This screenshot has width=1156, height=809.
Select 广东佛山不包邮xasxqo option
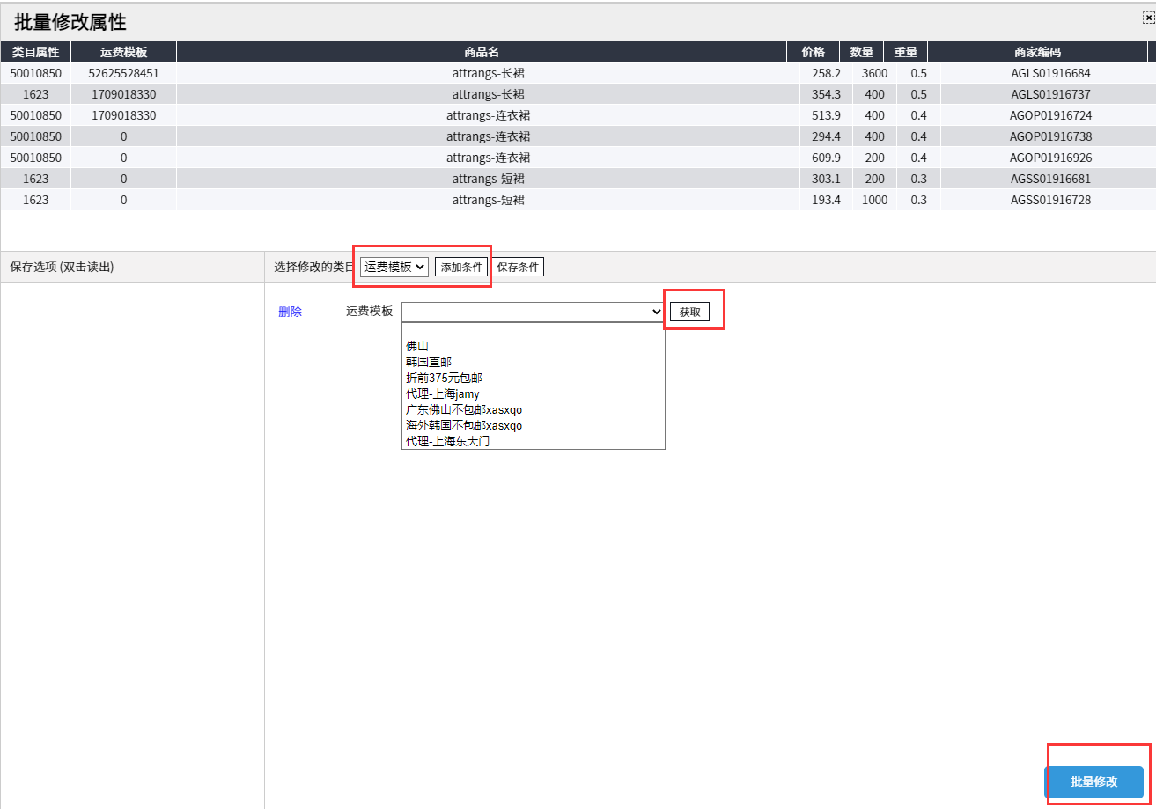coord(464,409)
